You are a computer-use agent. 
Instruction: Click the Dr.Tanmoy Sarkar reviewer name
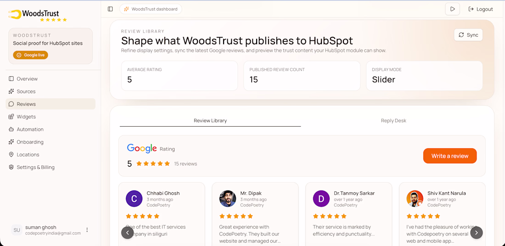point(354,193)
